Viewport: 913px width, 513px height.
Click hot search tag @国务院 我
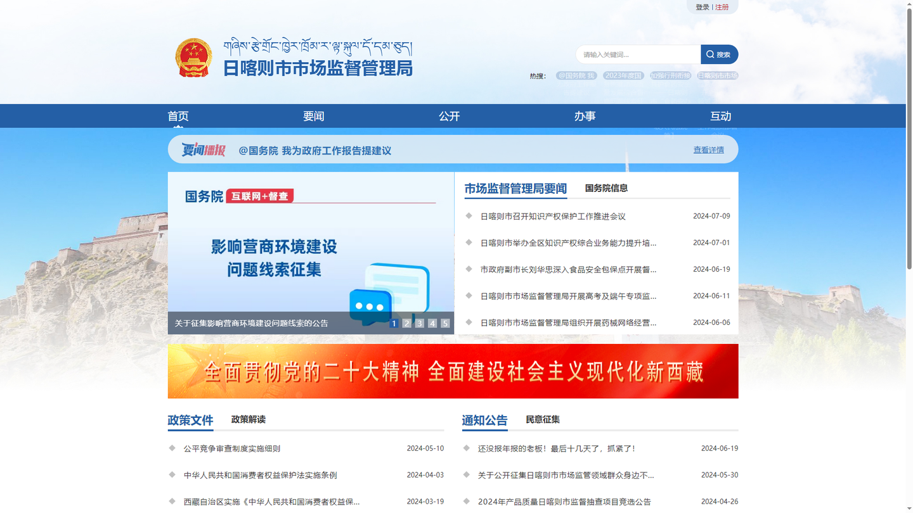pyautogui.click(x=576, y=75)
